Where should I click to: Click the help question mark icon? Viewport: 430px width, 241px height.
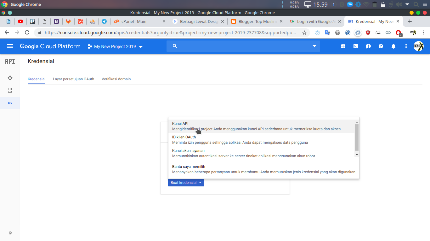381,46
